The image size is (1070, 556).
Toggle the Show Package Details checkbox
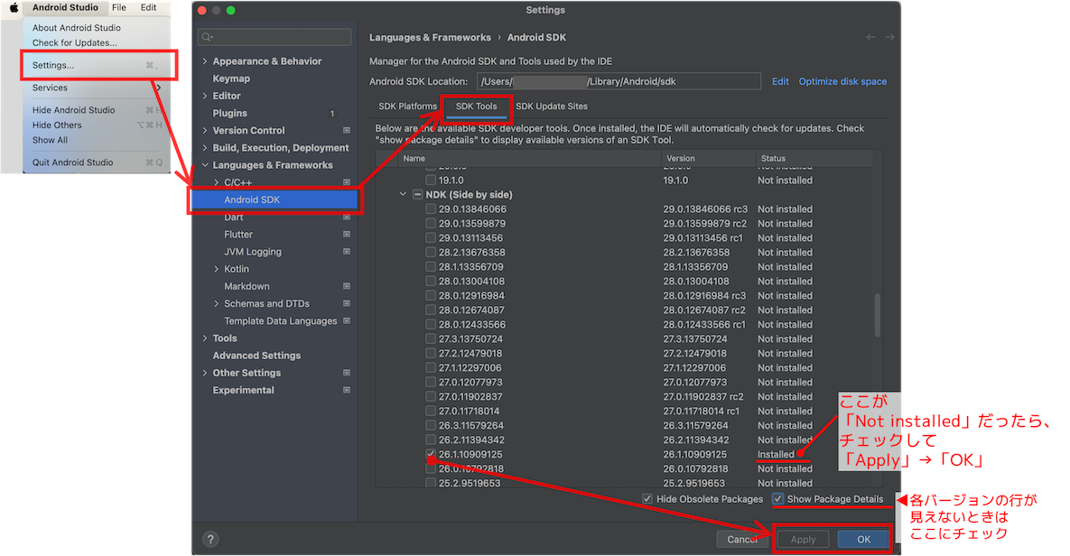tap(778, 499)
